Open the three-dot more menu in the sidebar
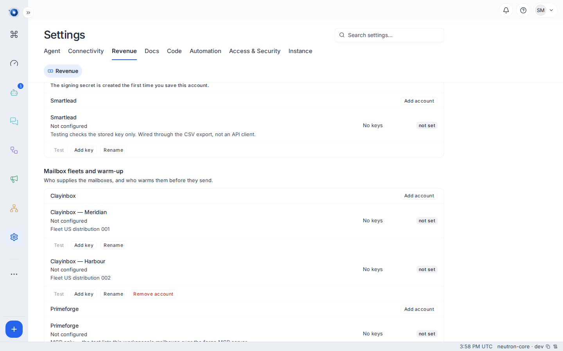 [14, 274]
